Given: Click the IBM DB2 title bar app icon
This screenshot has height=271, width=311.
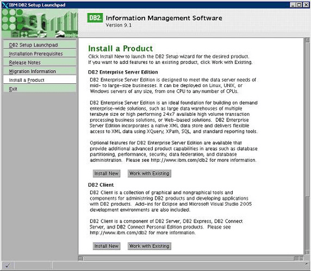Looking at the screenshot, I should (5, 5).
